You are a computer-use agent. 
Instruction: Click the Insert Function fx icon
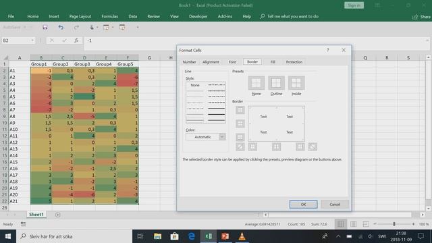(x=76, y=40)
